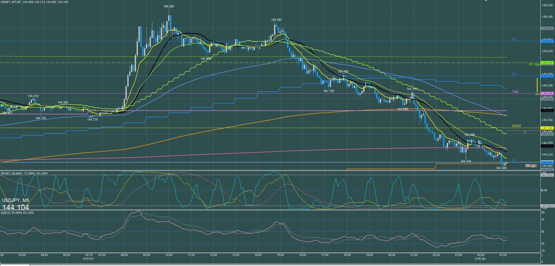
Task: Select the green 145.514 price tag
Action: pos(547,63)
